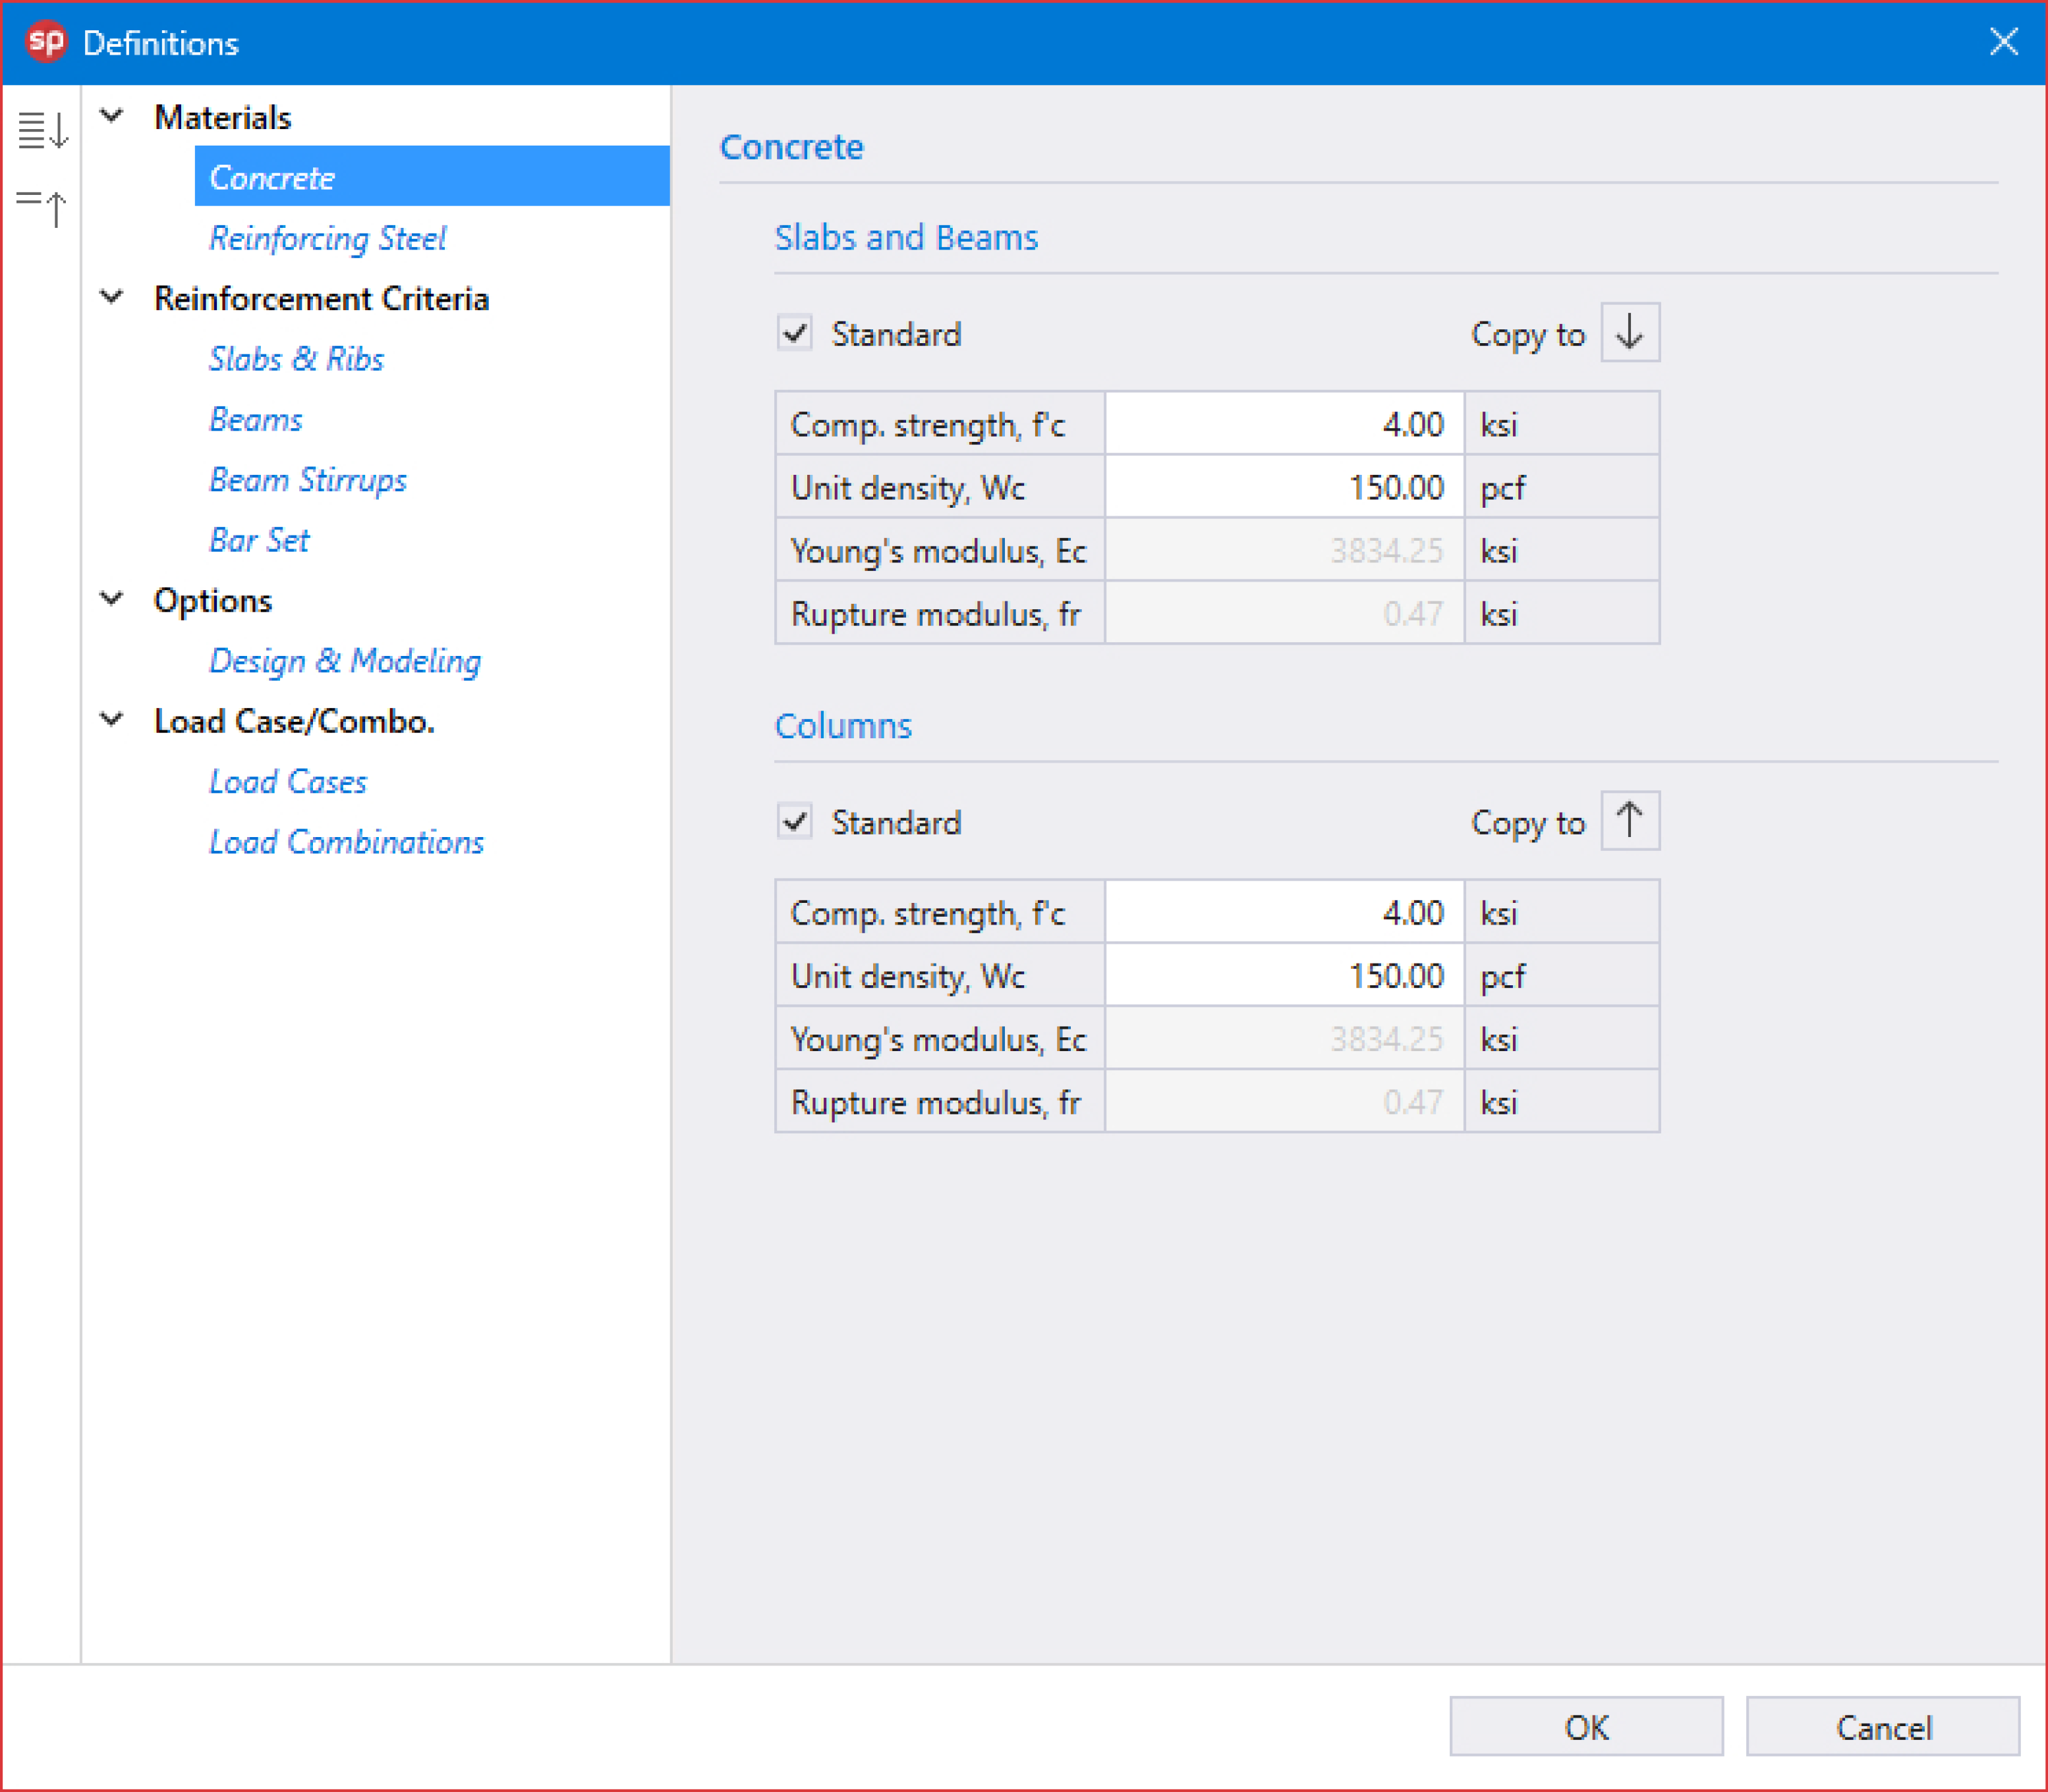Collapse the Options tree section
Screen dimensions: 2048x1792
pos(112,599)
